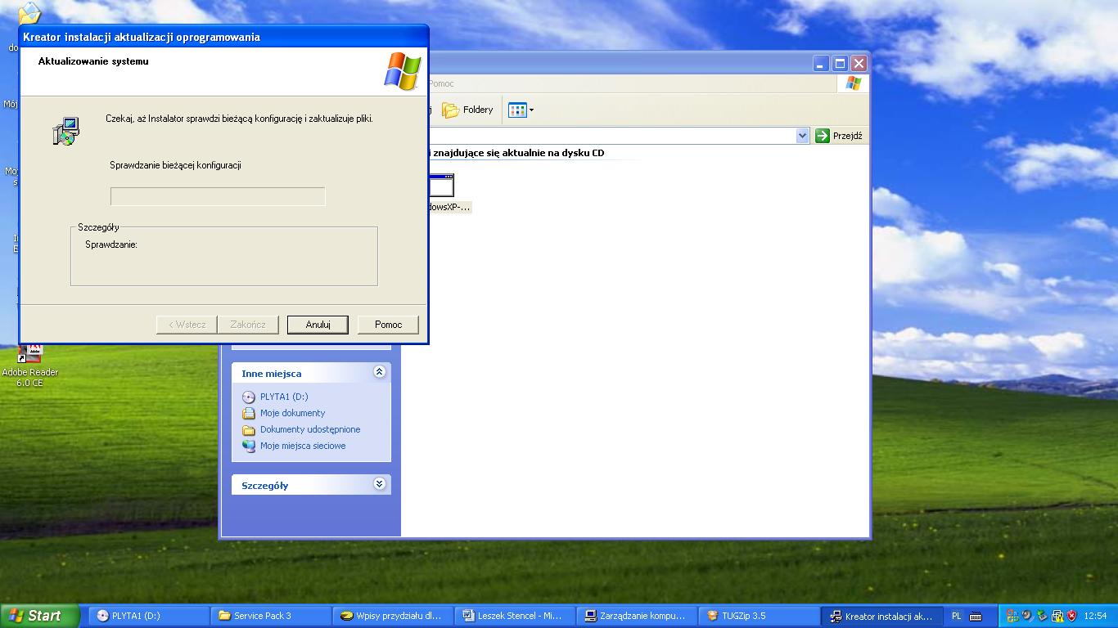Click 'znajdujące się aktualnie na dysku CD' heading
Image resolution: width=1118 pixels, height=628 pixels.
(518, 153)
